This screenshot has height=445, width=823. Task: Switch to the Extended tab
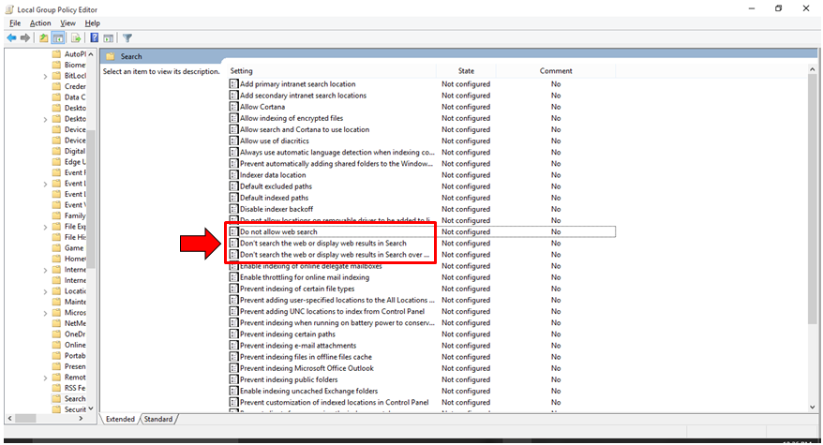pos(120,419)
